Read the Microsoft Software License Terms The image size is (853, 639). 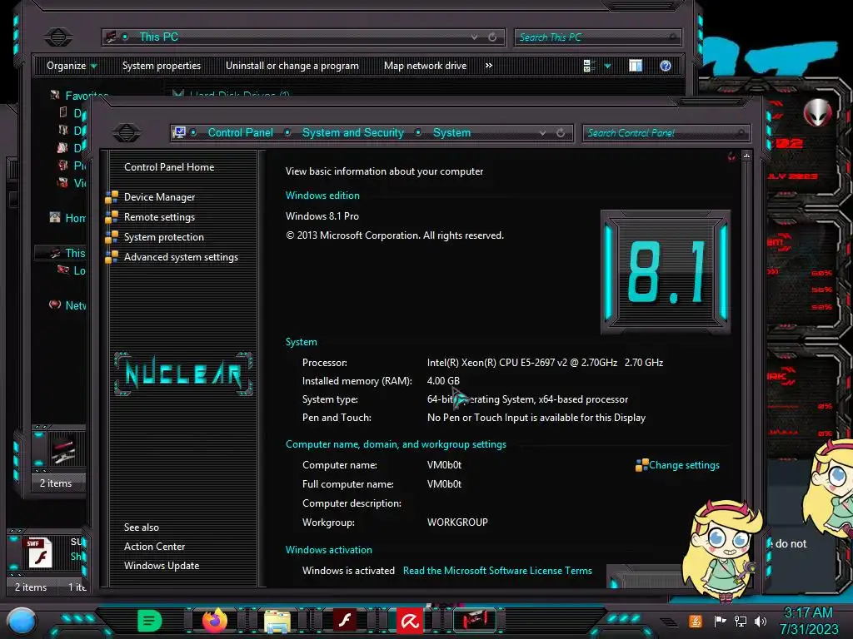(497, 571)
